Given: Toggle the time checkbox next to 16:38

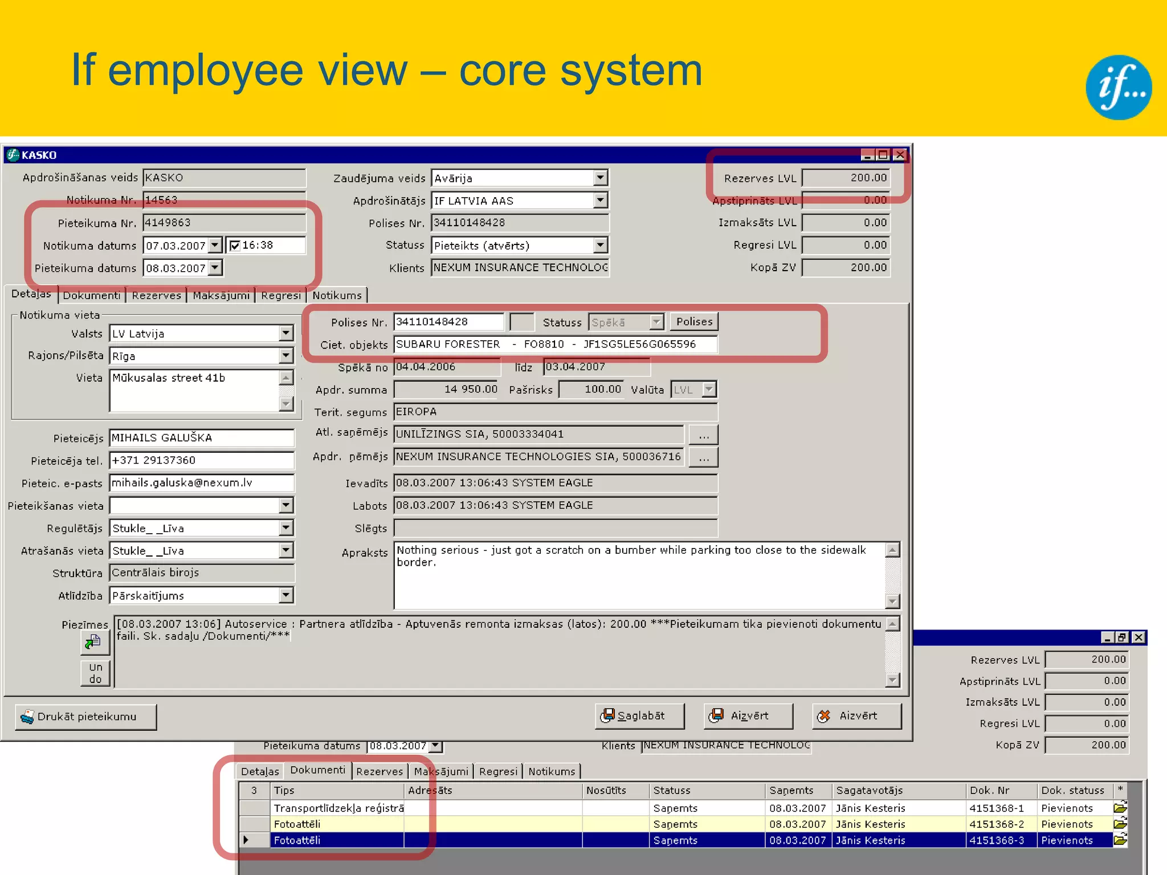Looking at the screenshot, I should tap(234, 246).
